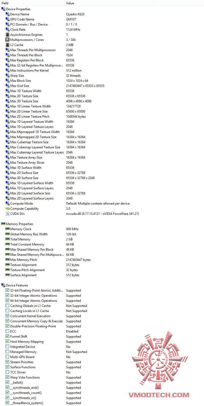Click the Compute Capability nVIDIA icon

[8, 208]
